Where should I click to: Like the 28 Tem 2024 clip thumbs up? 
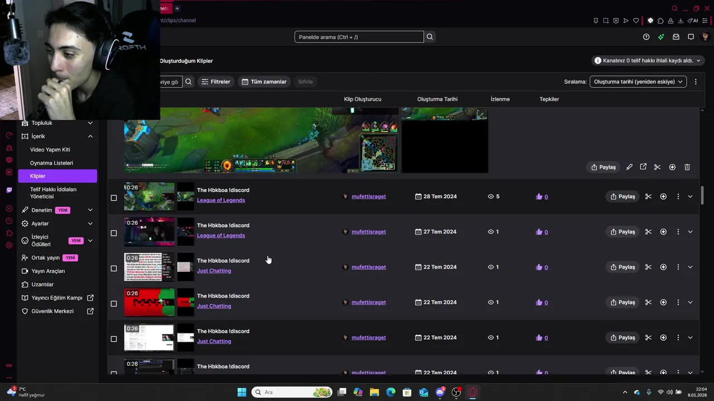point(539,197)
